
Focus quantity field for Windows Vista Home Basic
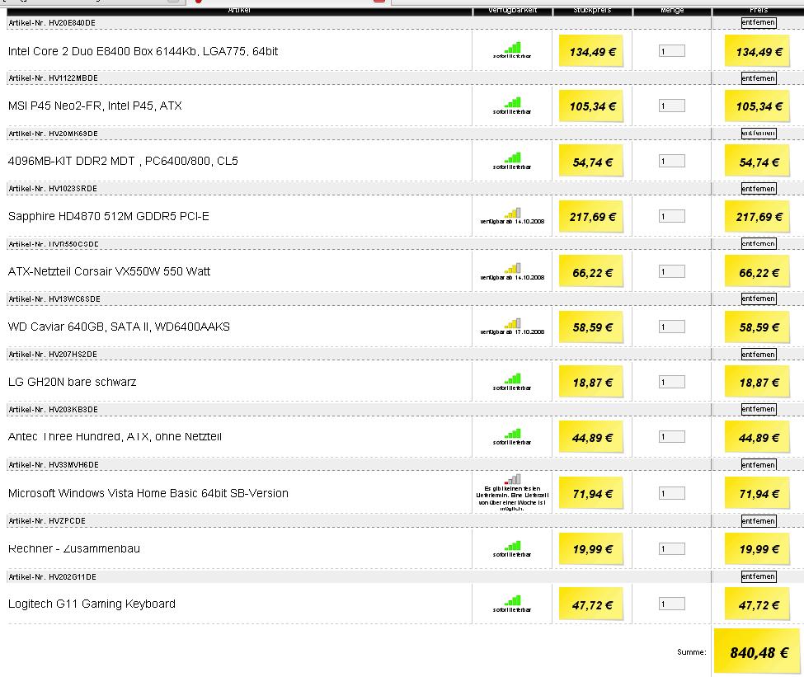(672, 493)
